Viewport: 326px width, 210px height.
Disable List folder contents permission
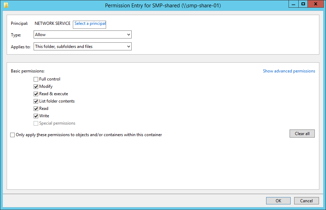(x=36, y=101)
